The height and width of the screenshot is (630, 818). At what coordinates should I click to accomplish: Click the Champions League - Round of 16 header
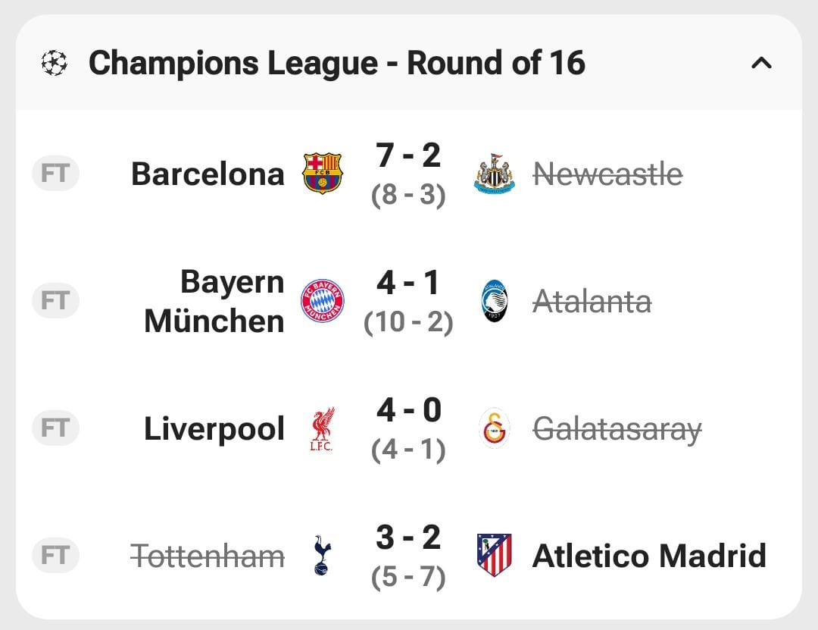pyautogui.click(x=337, y=63)
